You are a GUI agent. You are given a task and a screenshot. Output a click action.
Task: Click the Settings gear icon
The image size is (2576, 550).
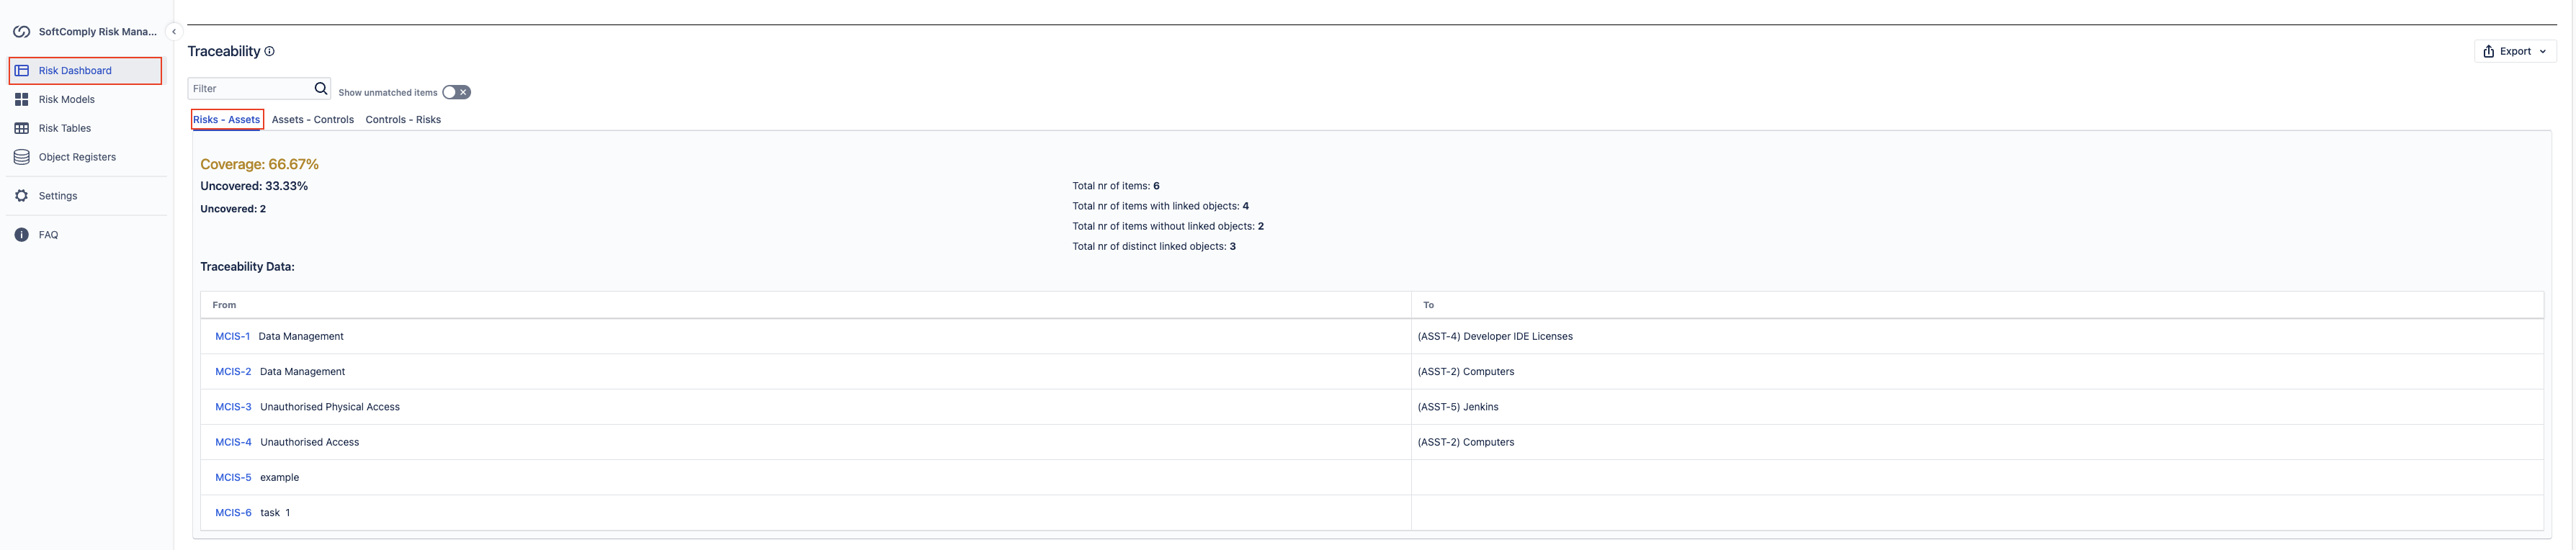pyautogui.click(x=21, y=196)
